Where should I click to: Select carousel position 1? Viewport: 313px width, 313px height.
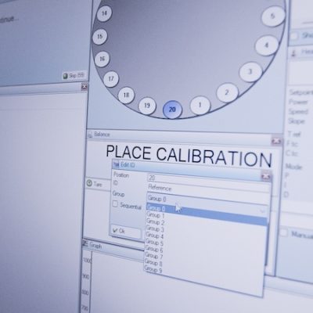200,105
